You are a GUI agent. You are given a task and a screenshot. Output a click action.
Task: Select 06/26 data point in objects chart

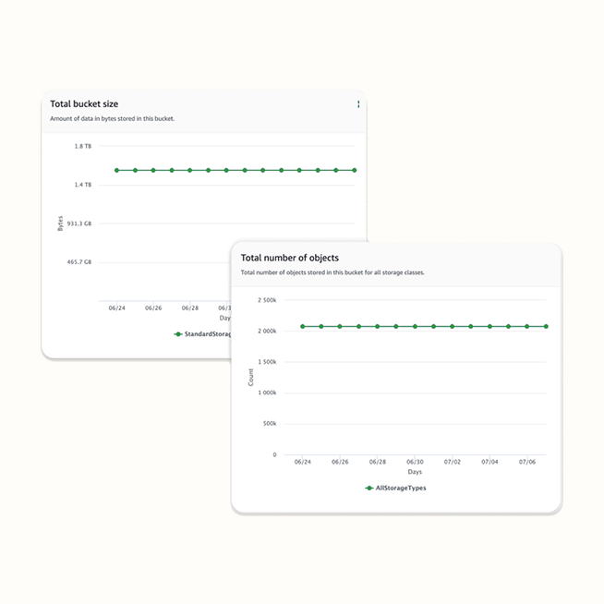tap(340, 326)
